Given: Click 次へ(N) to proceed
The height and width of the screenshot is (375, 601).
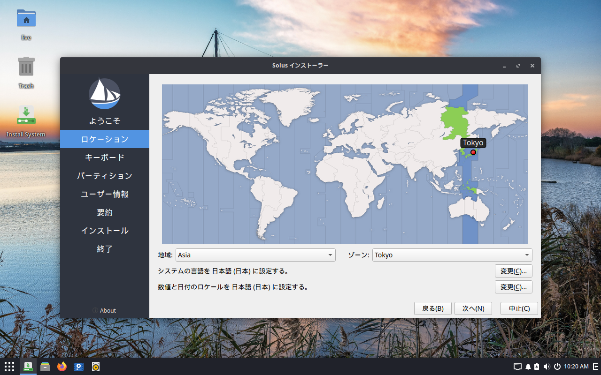Looking at the screenshot, I should click(473, 308).
